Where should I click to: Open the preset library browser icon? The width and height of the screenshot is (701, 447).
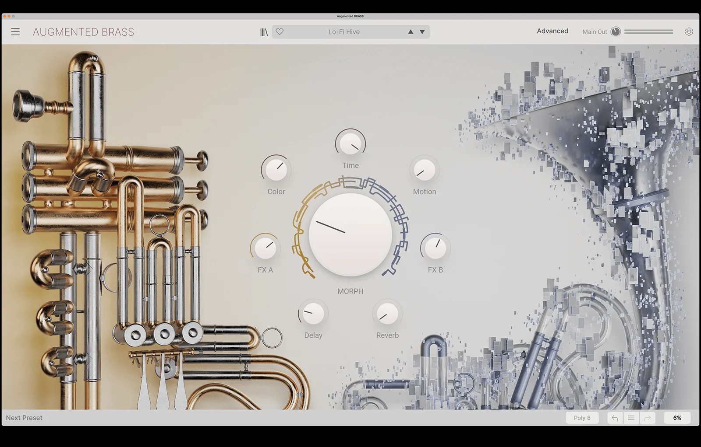coord(264,32)
